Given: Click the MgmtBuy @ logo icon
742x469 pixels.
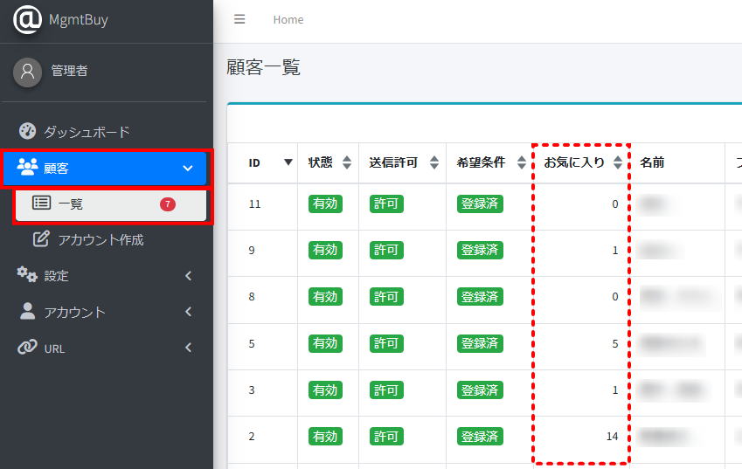Looking at the screenshot, I should pyautogui.click(x=27, y=20).
